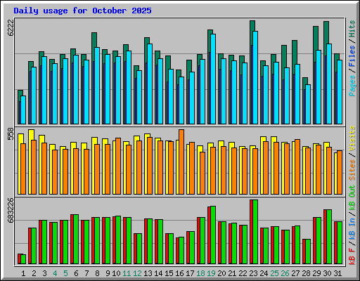Select weekend day 11 label

point(127,273)
